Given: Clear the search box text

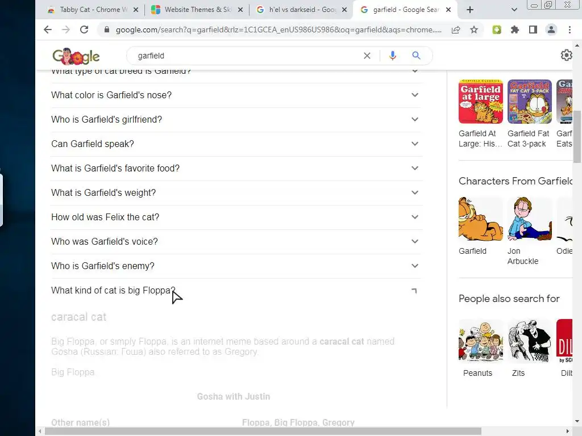Looking at the screenshot, I should click(367, 56).
